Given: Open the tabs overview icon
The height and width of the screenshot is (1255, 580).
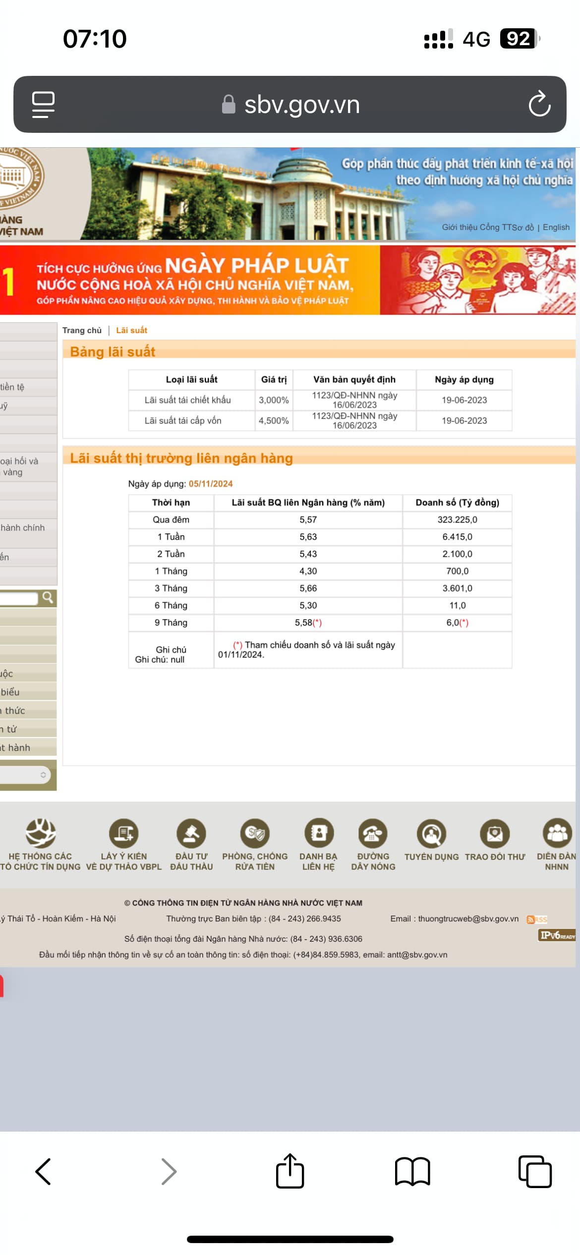Looking at the screenshot, I should click(534, 1172).
